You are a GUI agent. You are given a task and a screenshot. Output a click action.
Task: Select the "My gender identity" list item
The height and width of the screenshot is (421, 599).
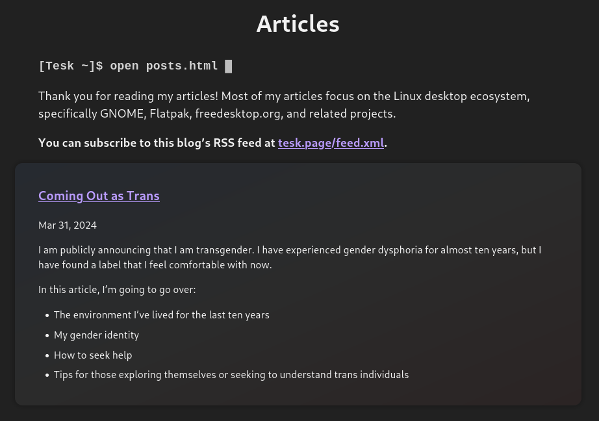96,335
